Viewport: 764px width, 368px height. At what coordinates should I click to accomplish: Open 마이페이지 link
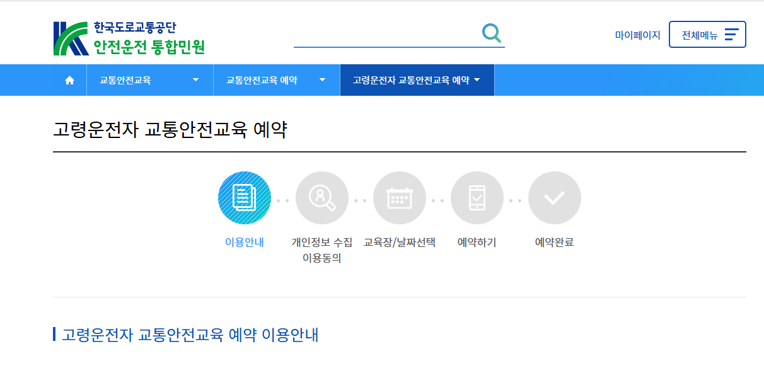click(638, 34)
